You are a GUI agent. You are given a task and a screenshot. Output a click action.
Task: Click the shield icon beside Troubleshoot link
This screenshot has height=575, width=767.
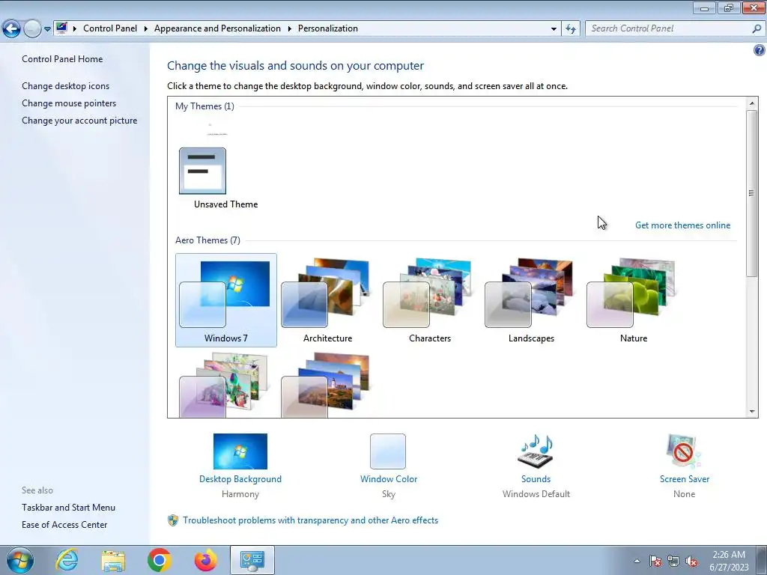[x=173, y=520]
